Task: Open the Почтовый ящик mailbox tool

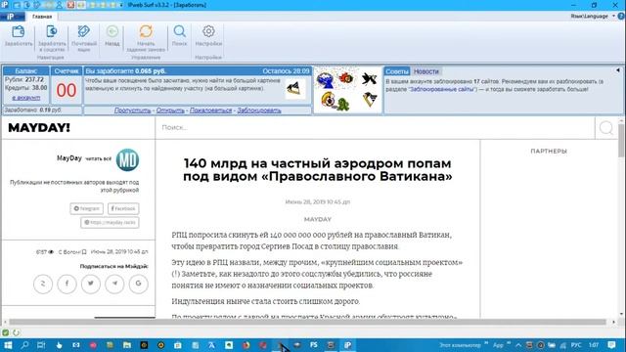Action: point(84,38)
